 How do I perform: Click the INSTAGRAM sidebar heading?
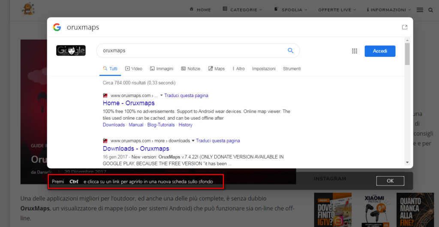(330, 179)
